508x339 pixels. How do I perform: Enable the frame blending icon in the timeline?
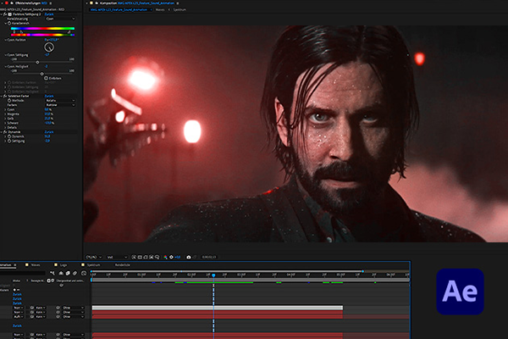pyautogui.click(x=68, y=273)
